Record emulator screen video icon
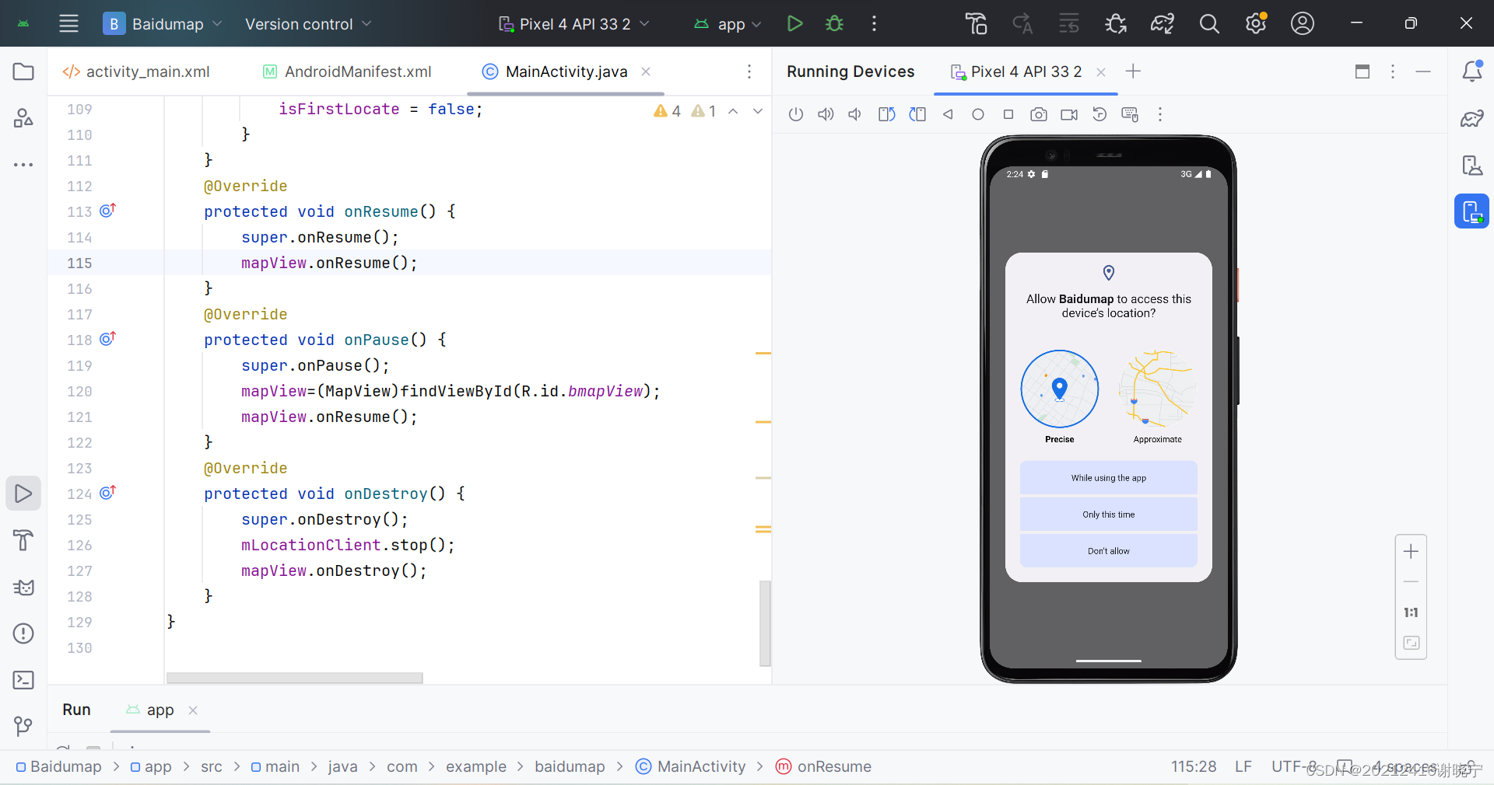 pos(1069,114)
